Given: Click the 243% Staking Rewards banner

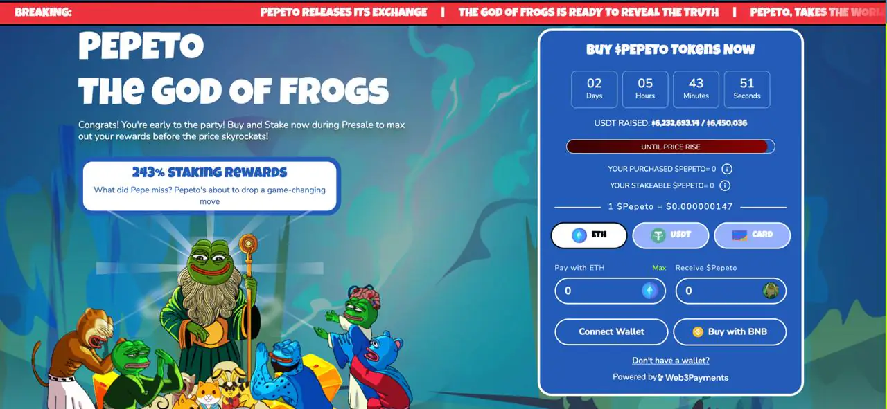Looking at the screenshot, I should coord(210,185).
